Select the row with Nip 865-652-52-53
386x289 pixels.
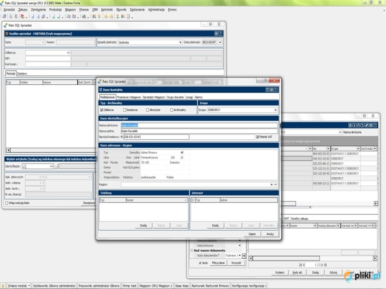(329, 154)
